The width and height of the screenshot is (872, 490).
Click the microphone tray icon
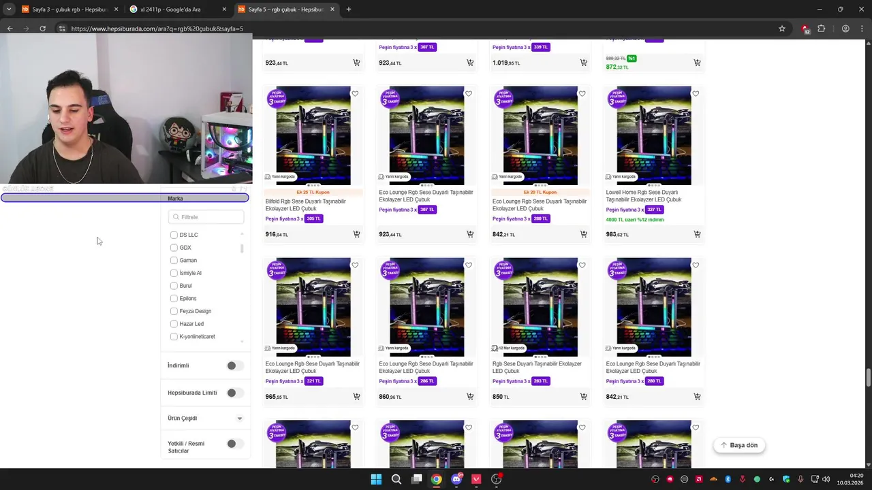[x=800, y=479]
